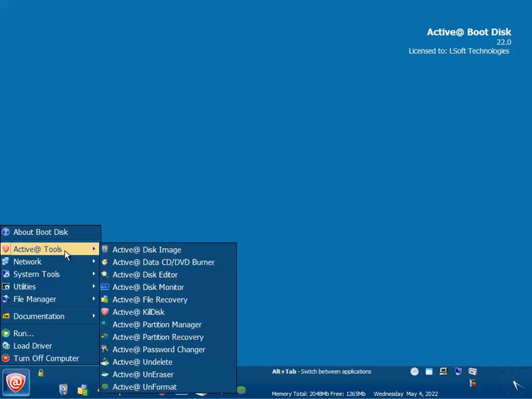Expand the Documentation submenu arrow
This screenshot has height=399, width=532.
pos(93,316)
